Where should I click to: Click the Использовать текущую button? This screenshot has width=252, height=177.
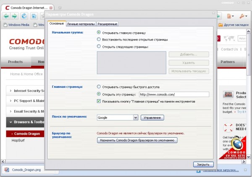189,71
